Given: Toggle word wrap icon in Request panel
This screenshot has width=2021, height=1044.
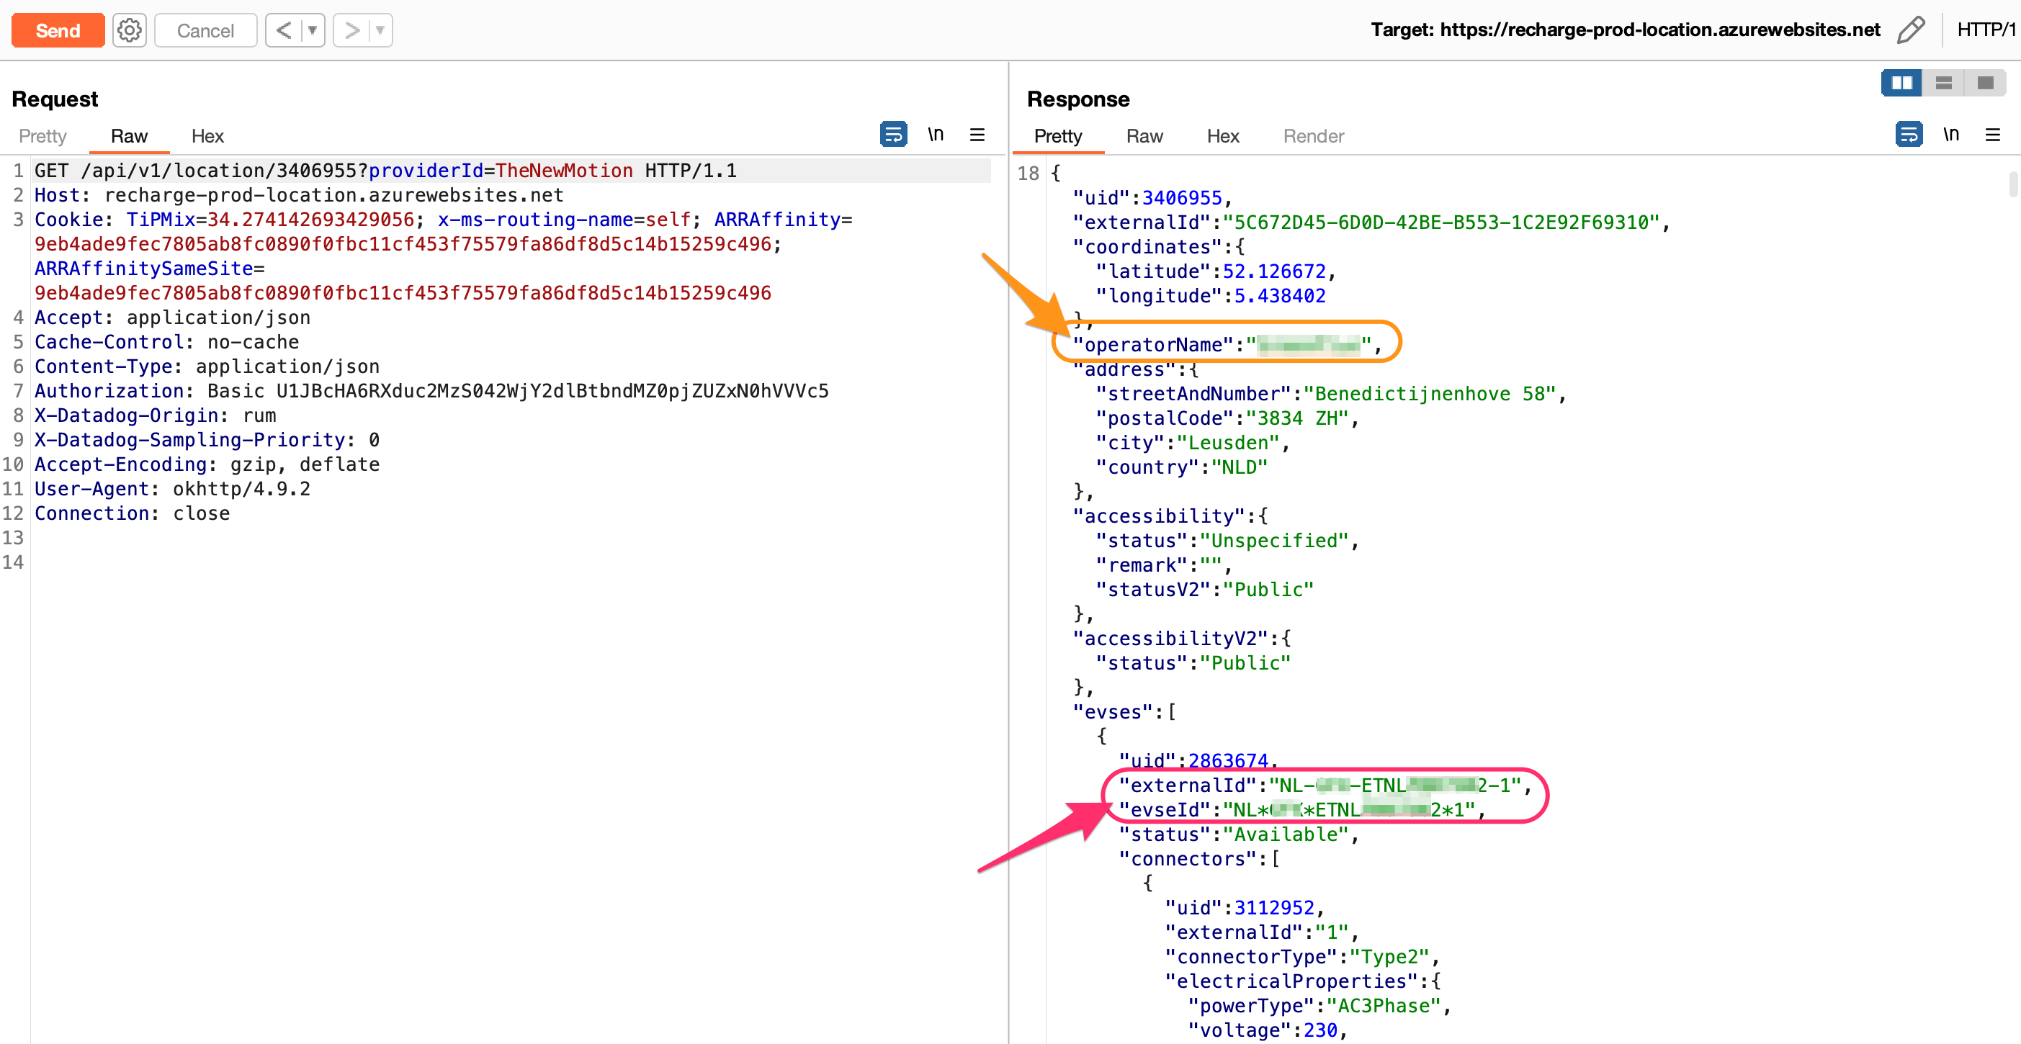Looking at the screenshot, I should click(893, 134).
